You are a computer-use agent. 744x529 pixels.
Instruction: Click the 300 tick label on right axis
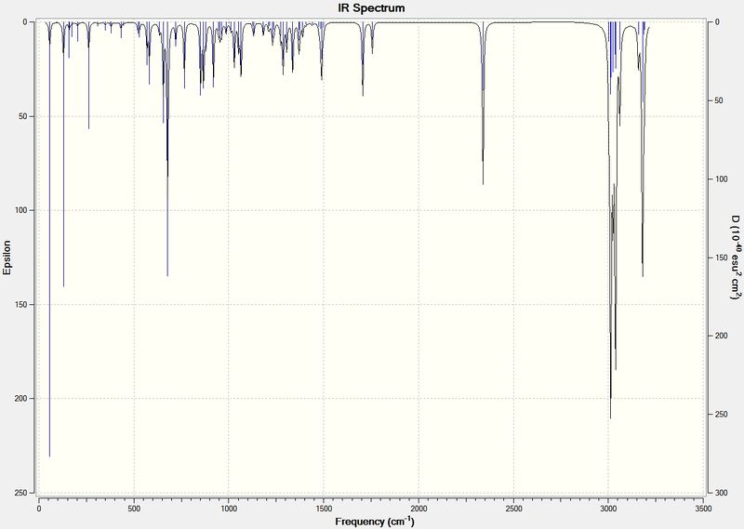click(718, 493)
